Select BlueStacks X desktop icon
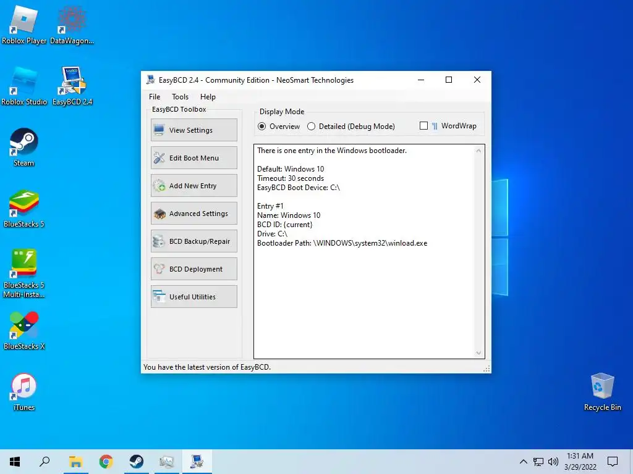This screenshot has height=474, width=633. click(24, 331)
